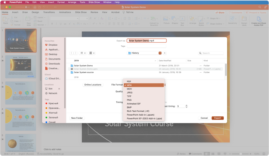269x156 pixels.
Task: Select BMP in format list
Action: click(x=144, y=108)
